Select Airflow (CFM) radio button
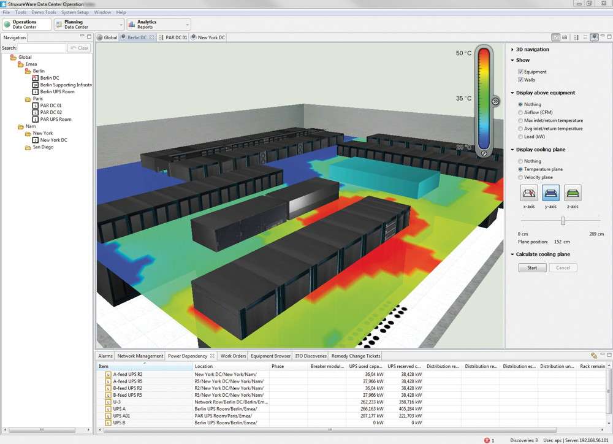The image size is (613, 444). 520,113
